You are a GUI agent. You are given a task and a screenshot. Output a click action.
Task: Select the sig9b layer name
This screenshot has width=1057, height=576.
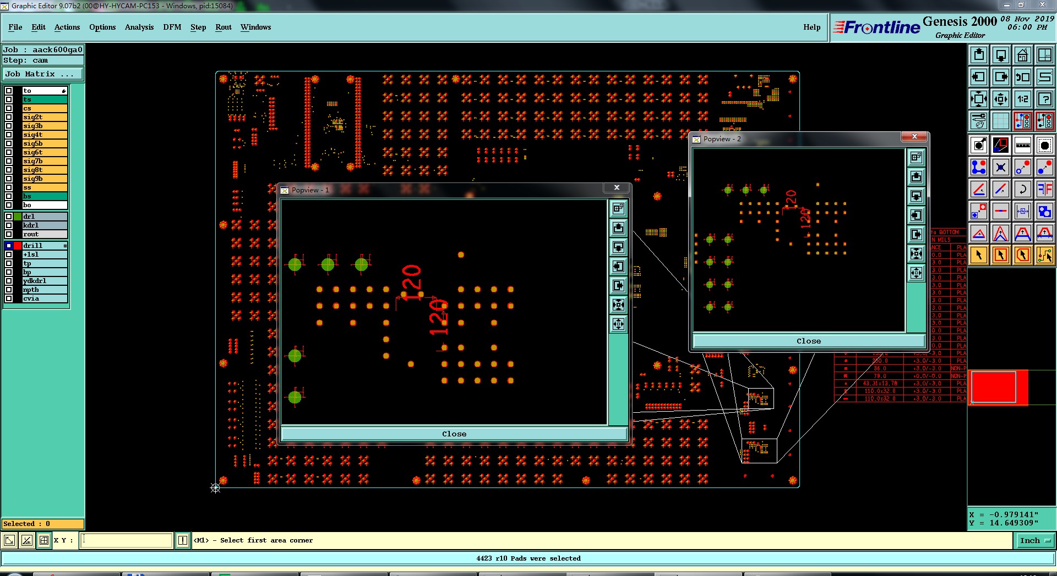[45, 179]
